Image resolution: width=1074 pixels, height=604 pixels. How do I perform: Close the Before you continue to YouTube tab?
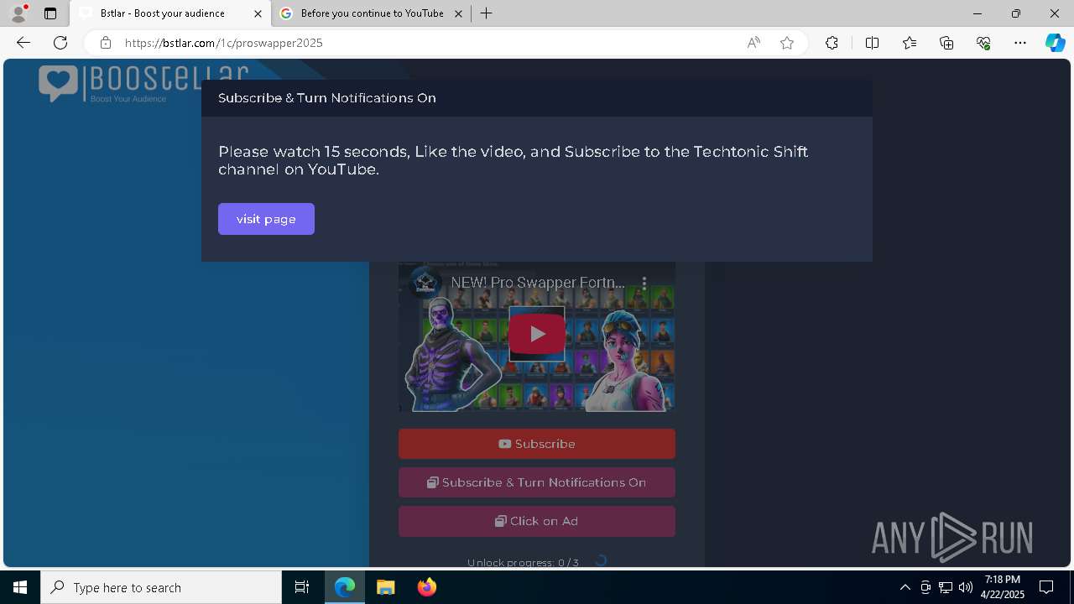(x=458, y=13)
